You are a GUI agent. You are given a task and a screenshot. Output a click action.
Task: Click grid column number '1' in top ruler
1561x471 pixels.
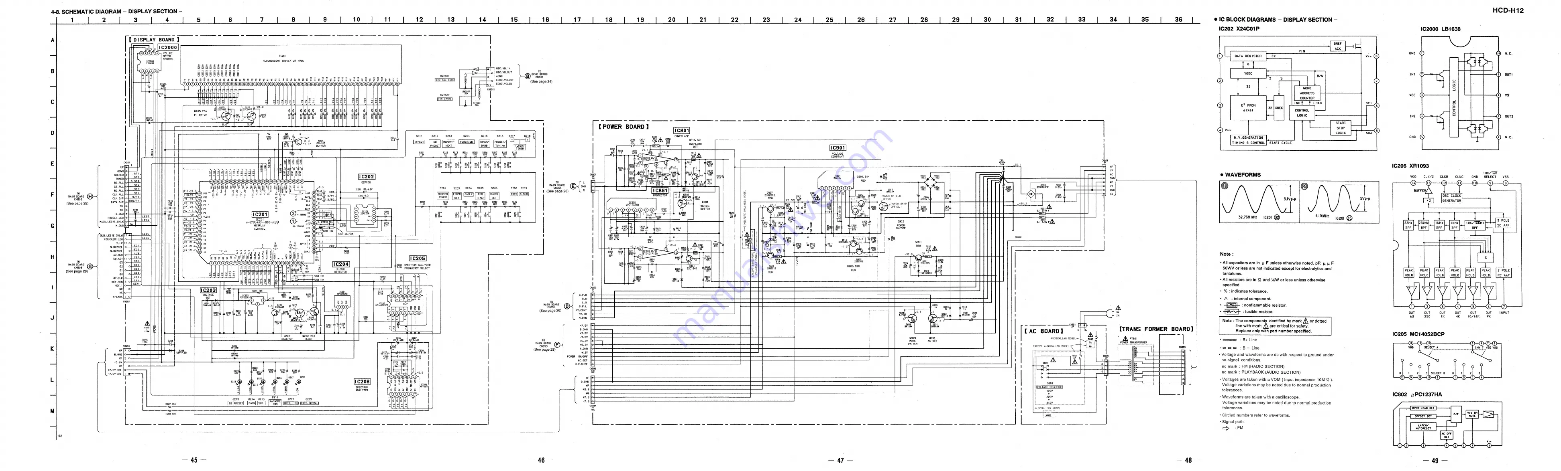tap(72, 19)
